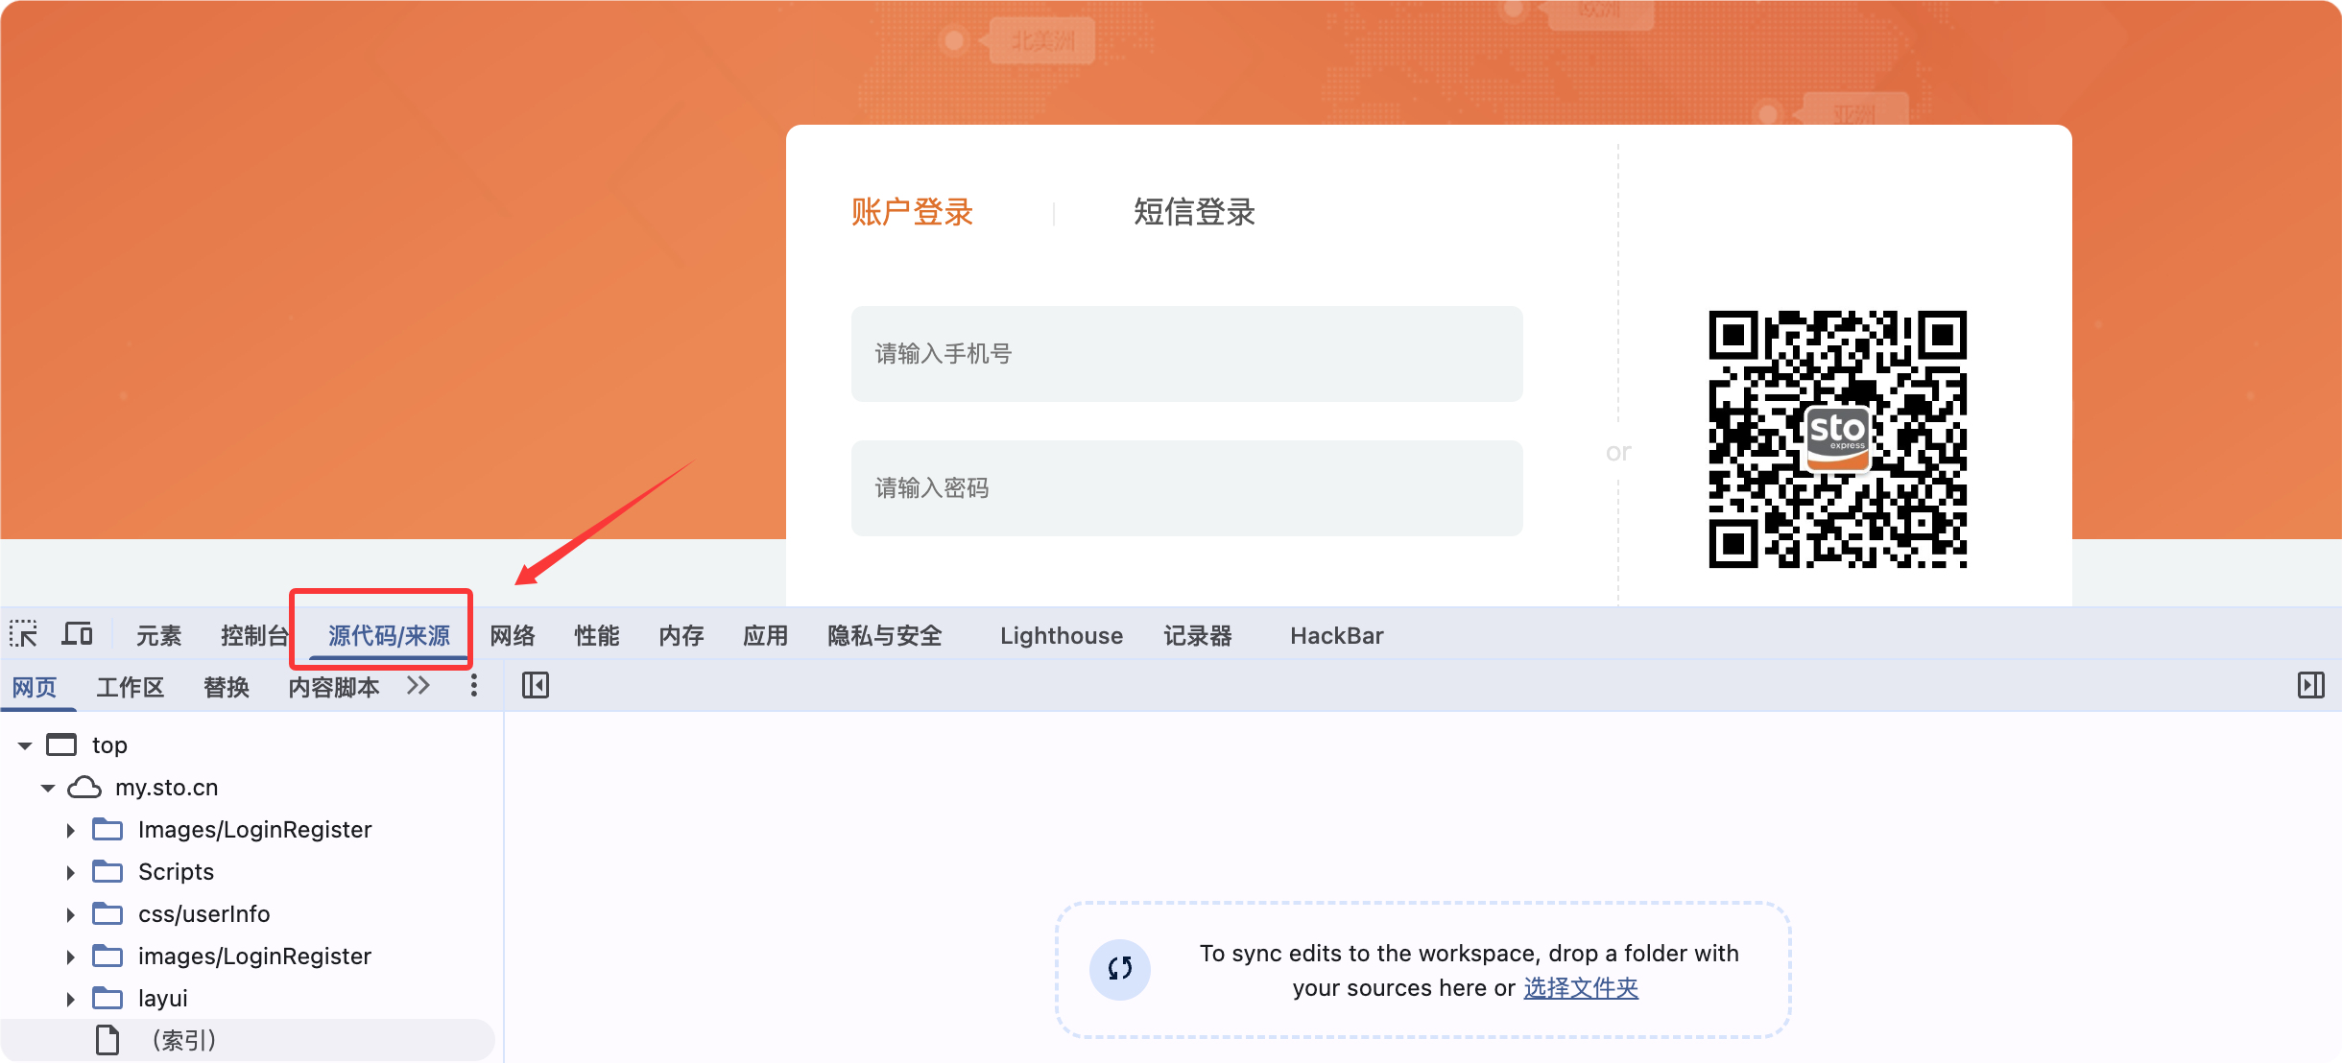Select the 替换 (Overrides) sub-tab
Viewport: 2342px width, 1063px height.
point(226,686)
